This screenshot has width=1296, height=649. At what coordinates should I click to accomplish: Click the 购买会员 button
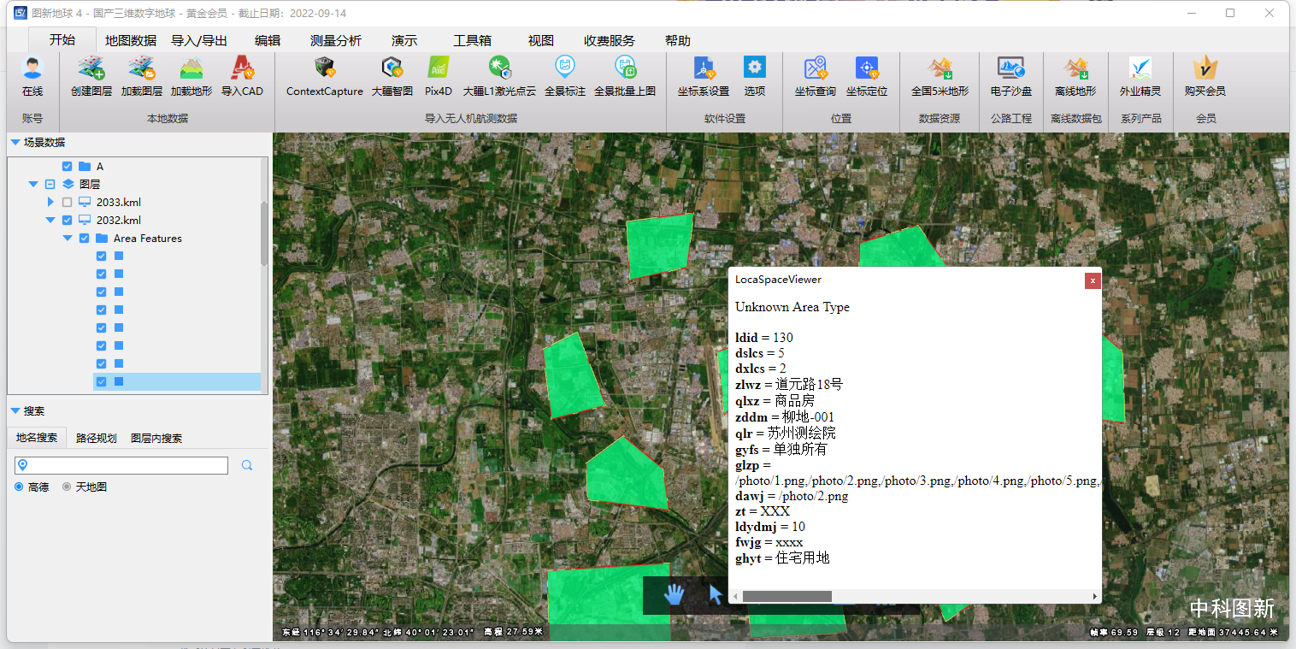click(x=1205, y=77)
